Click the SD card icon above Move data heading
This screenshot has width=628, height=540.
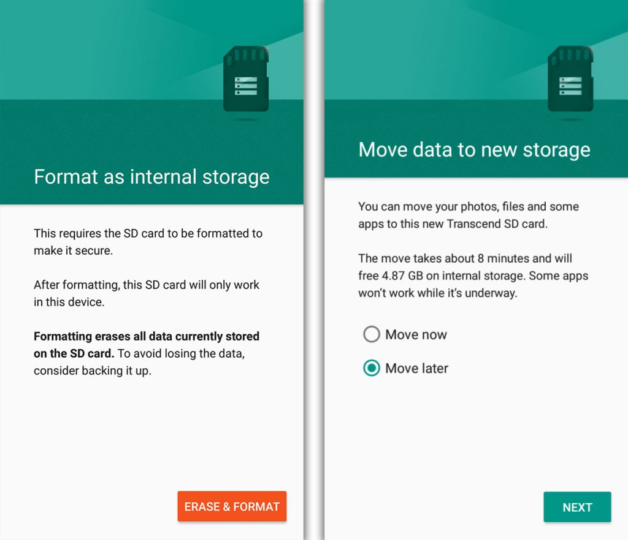pos(570,80)
